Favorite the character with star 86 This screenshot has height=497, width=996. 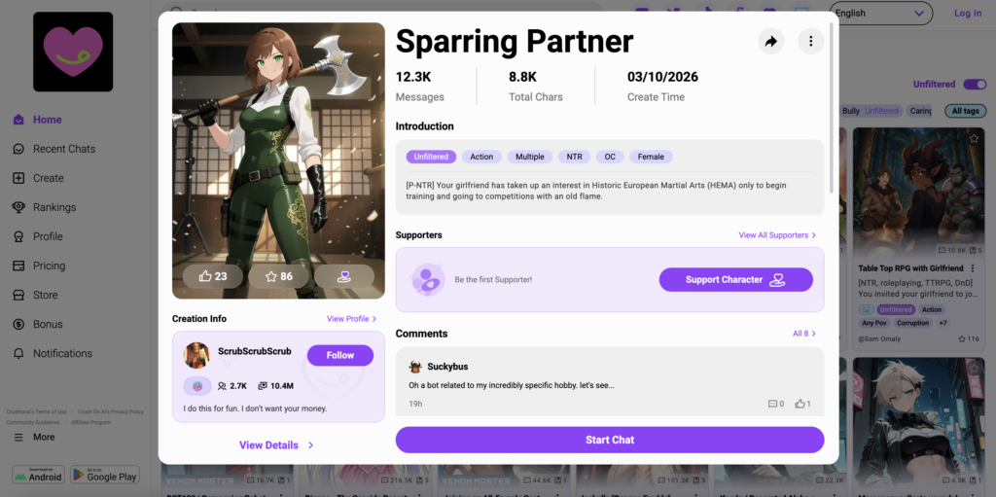coord(278,276)
